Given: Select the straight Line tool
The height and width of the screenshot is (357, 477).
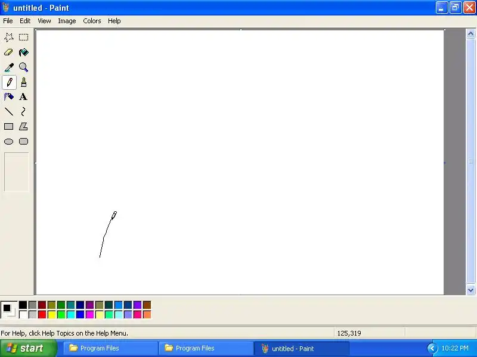Looking at the screenshot, I should tap(9, 112).
